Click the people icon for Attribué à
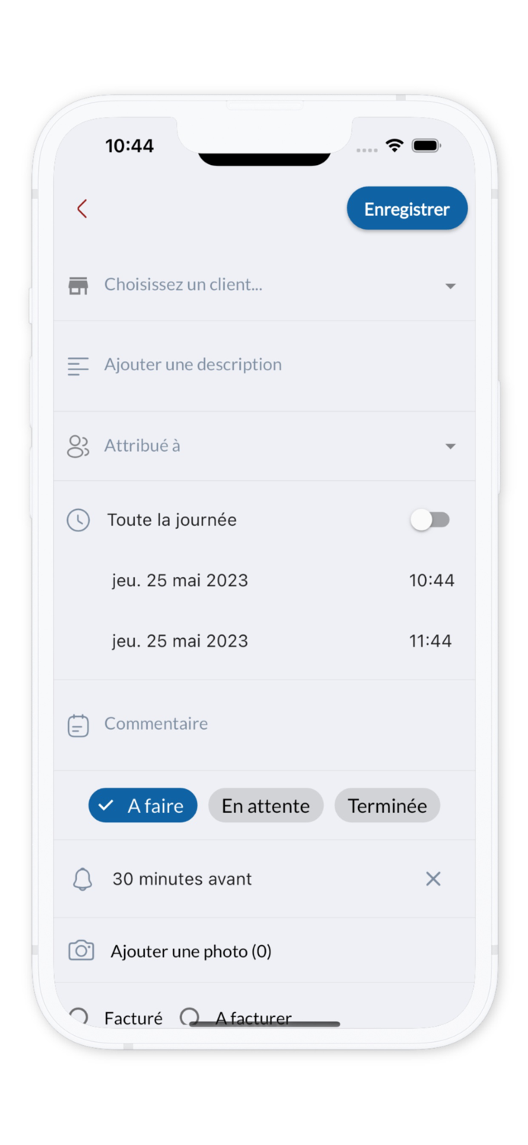The image size is (528, 1145). point(78,447)
